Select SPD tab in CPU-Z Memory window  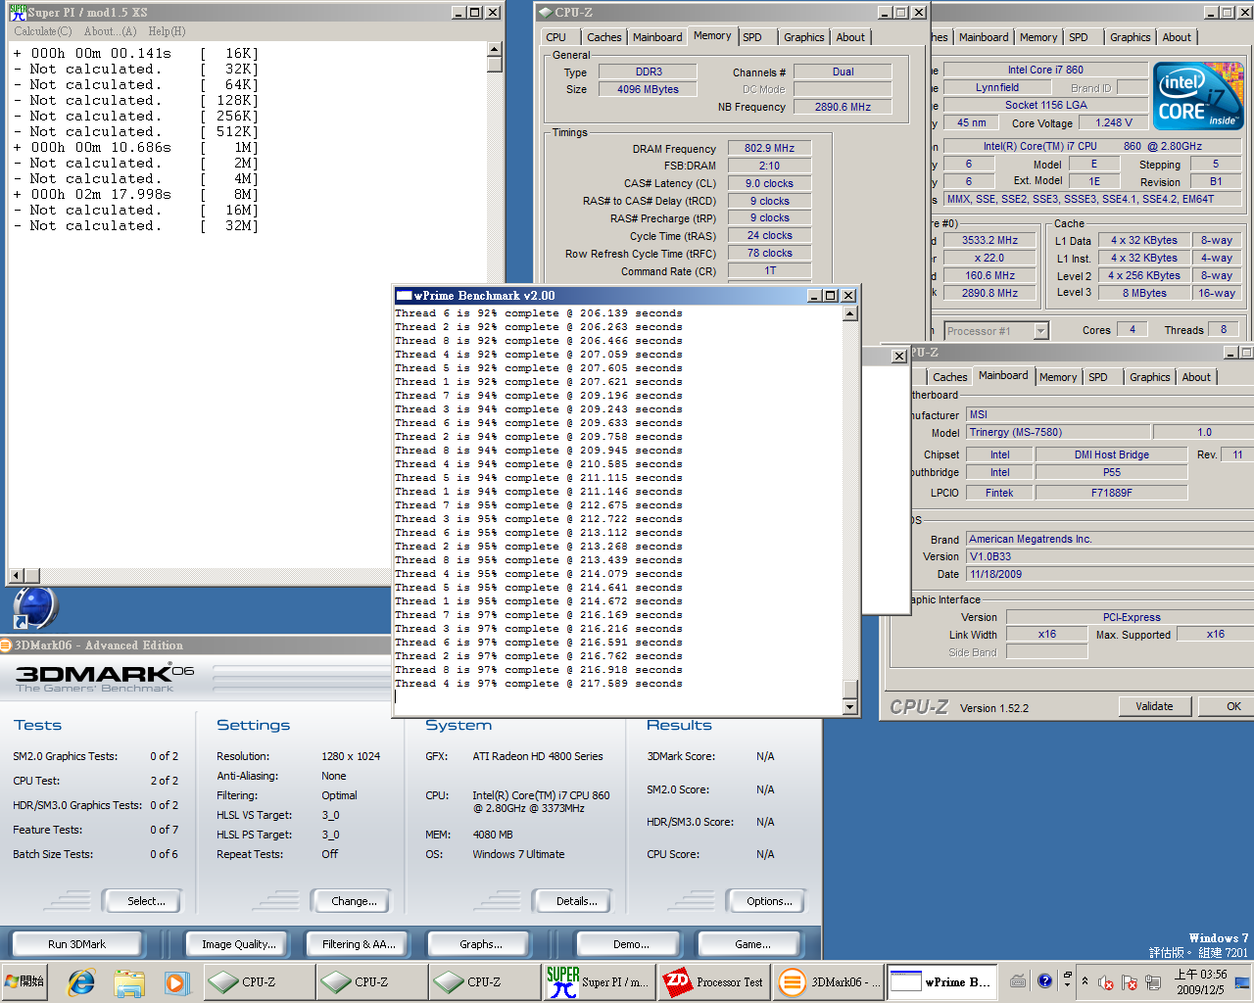(x=752, y=37)
